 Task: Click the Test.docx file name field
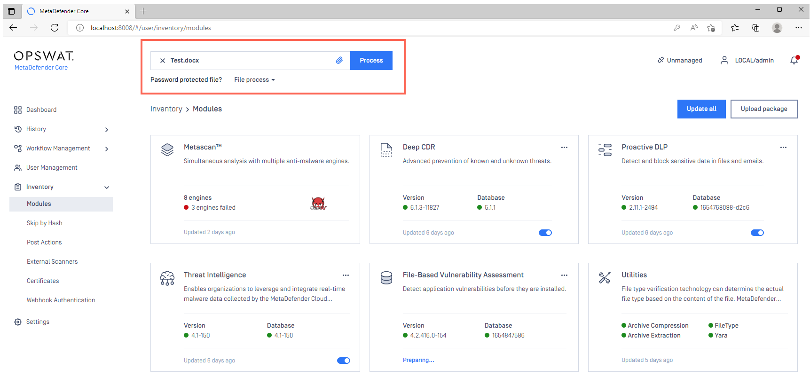[250, 61]
